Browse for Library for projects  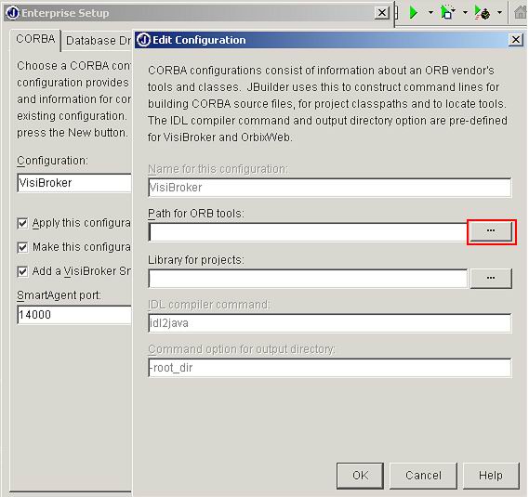pyautogui.click(x=491, y=278)
